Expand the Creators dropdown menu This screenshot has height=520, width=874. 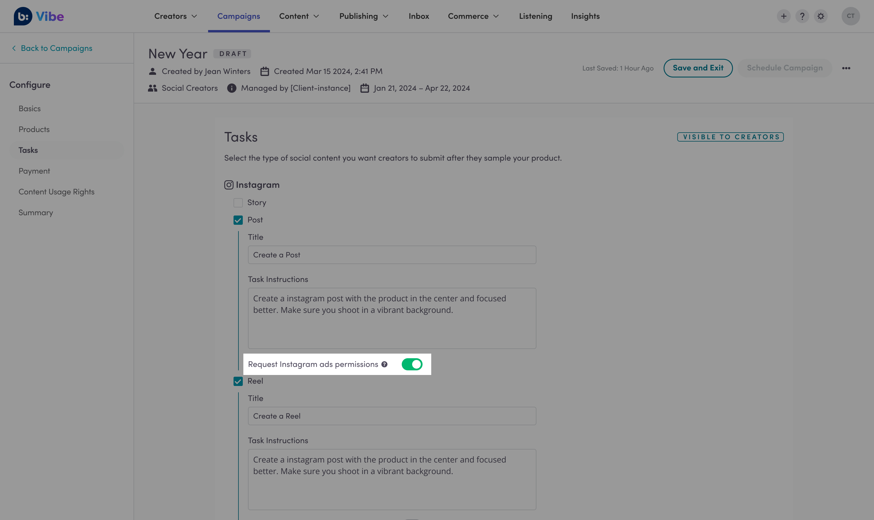176,16
